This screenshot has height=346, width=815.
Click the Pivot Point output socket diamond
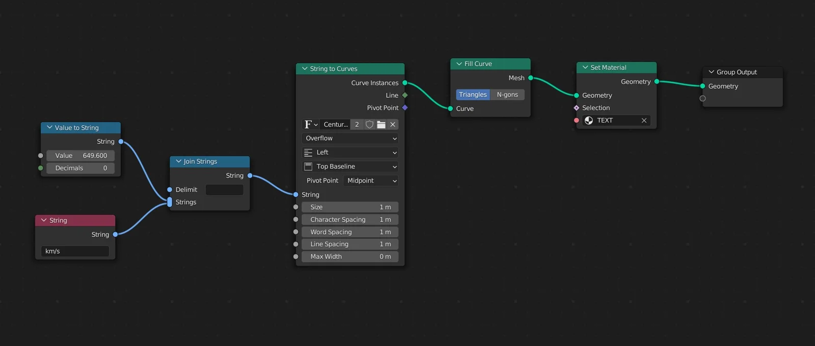pos(405,108)
